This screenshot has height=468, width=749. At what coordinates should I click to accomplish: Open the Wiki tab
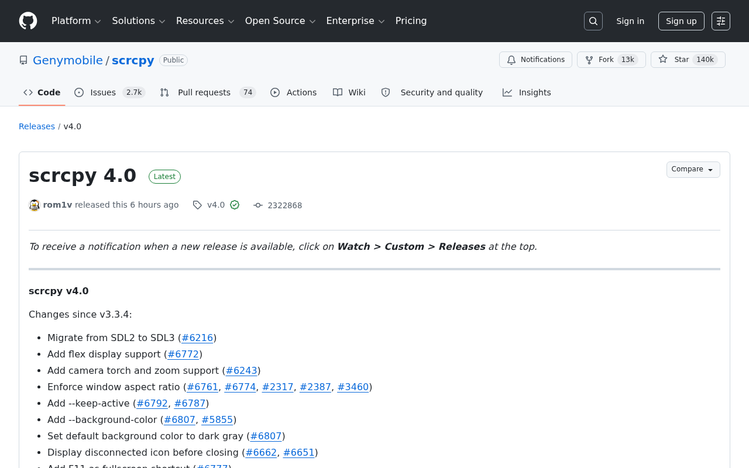[x=349, y=92]
